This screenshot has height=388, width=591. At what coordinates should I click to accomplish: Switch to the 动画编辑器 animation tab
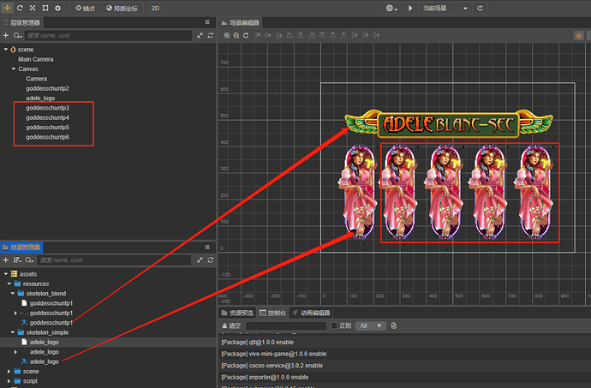pyautogui.click(x=311, y=313)
